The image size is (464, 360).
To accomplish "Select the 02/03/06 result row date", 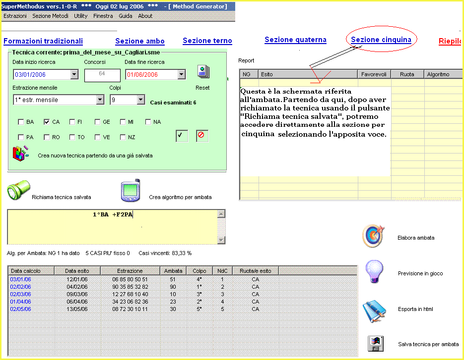I will pyautogui.click(x=20, y=294).
